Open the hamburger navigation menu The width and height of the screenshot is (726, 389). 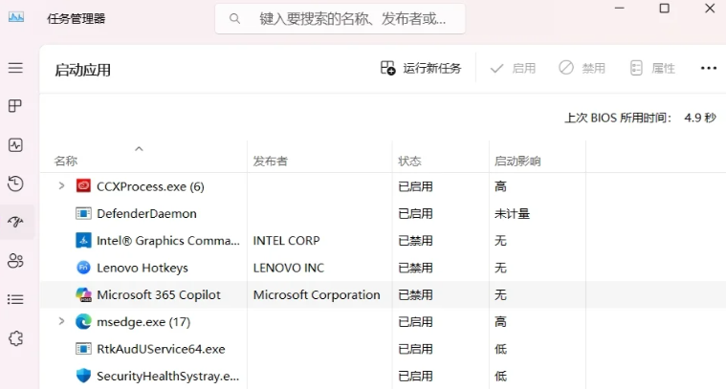15,68
